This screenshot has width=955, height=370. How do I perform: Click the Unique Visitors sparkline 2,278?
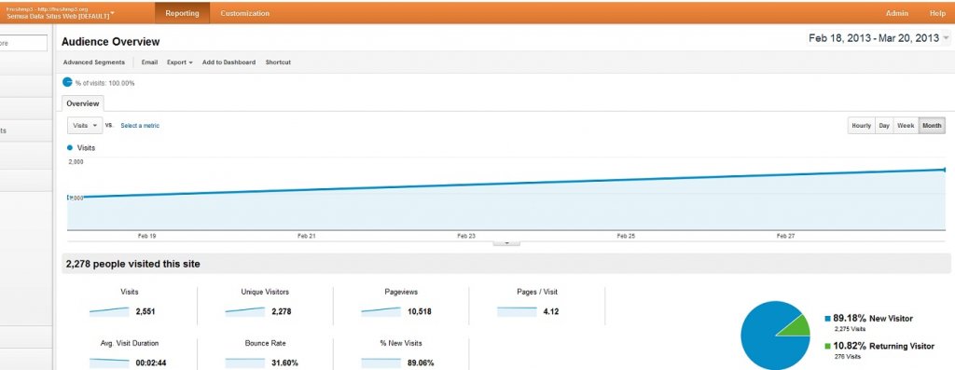pyautogui.click(x=245, y=311)
